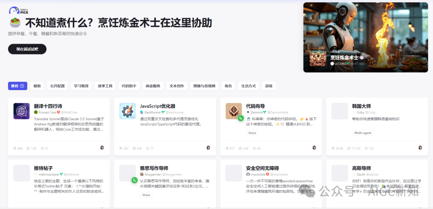The height and width of the screenshot is (209, 433).
Task: Click the 现在就试试吧 button
Action: (27, 49)
